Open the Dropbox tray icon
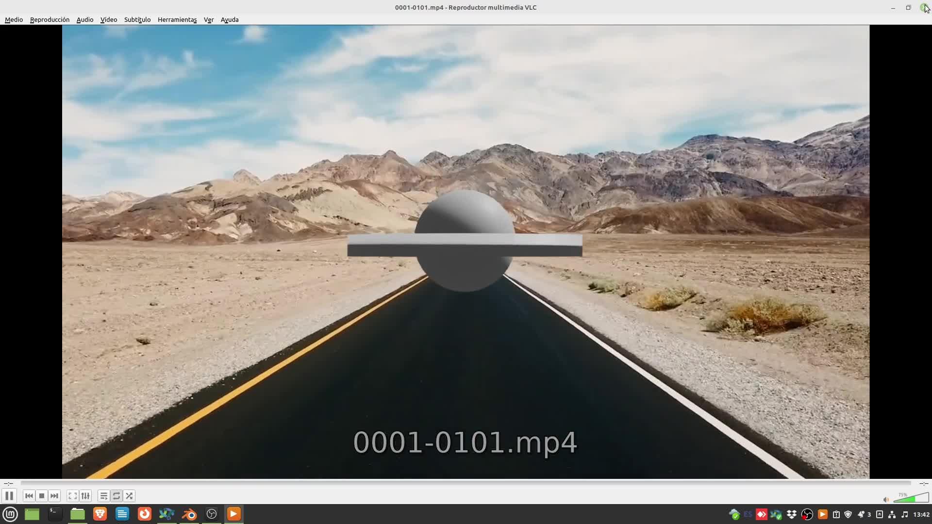Image resolution: width=932 pixels, height=524 pixels. click(x=791, y=514)
